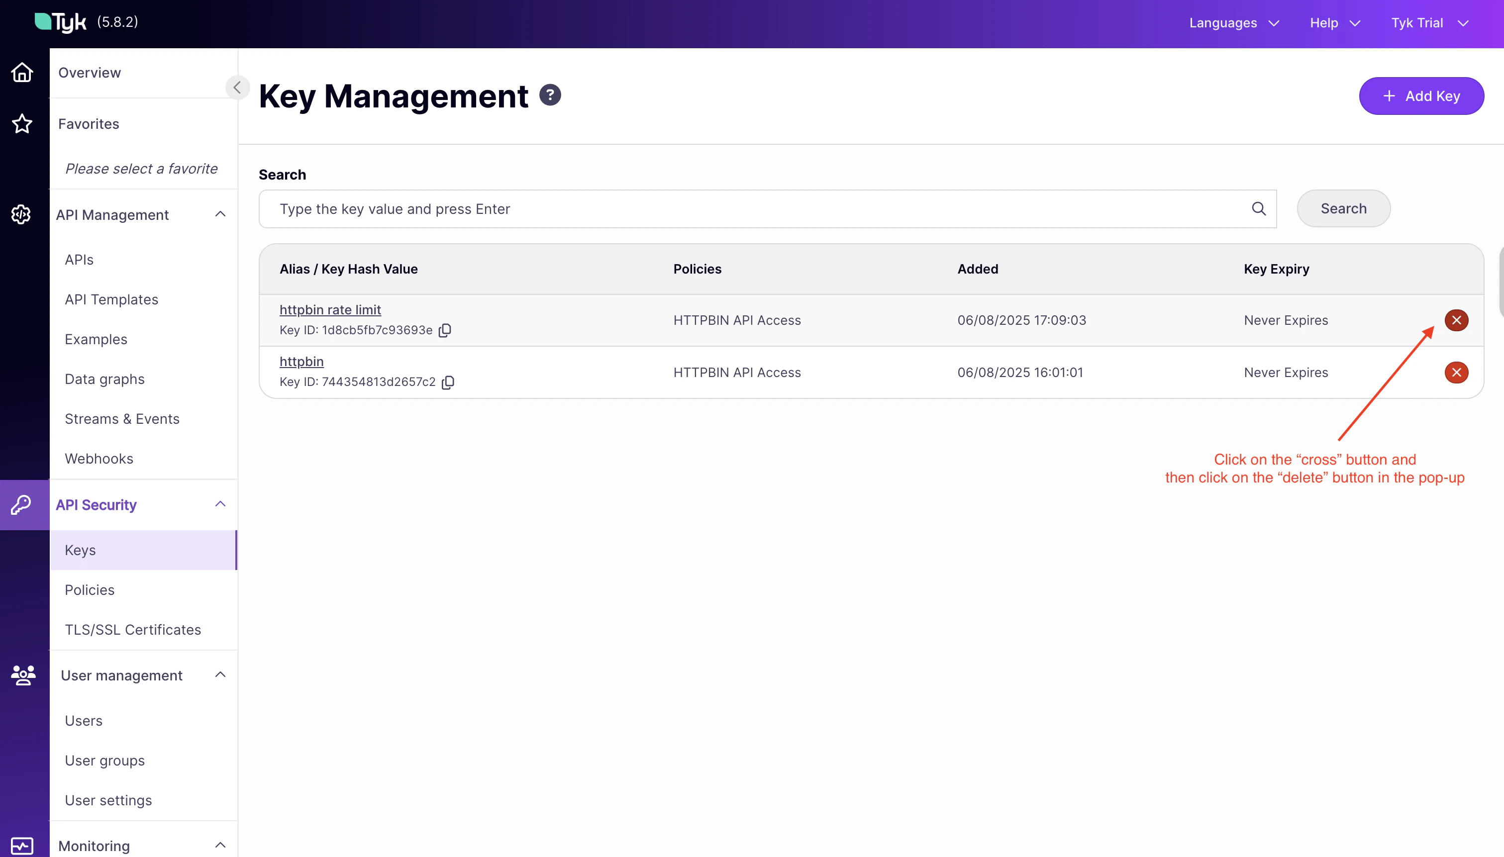The image size is (1504, 857).
Task: Click the user management people icon
Action: coord(23,674)
